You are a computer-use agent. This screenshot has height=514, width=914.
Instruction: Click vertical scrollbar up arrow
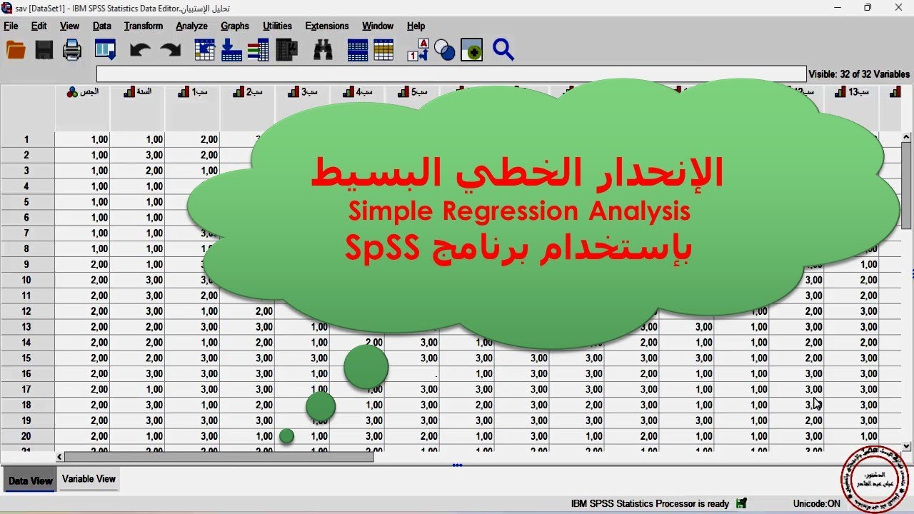(x=907, y=137)
